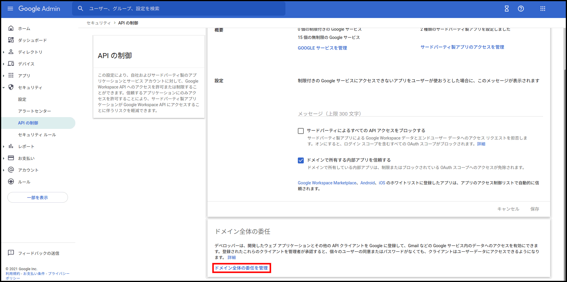Open 利用規約 footer link
The image size is (567, 282).
[x=13, y=274]
